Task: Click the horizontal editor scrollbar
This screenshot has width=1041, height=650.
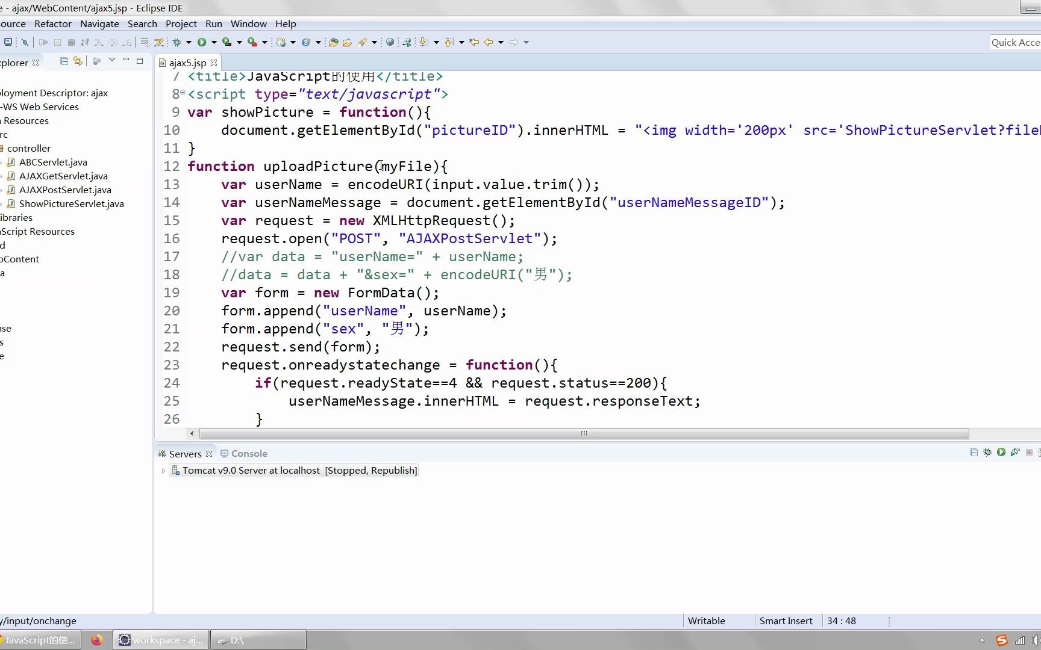Action: click(x=584, y=433)
